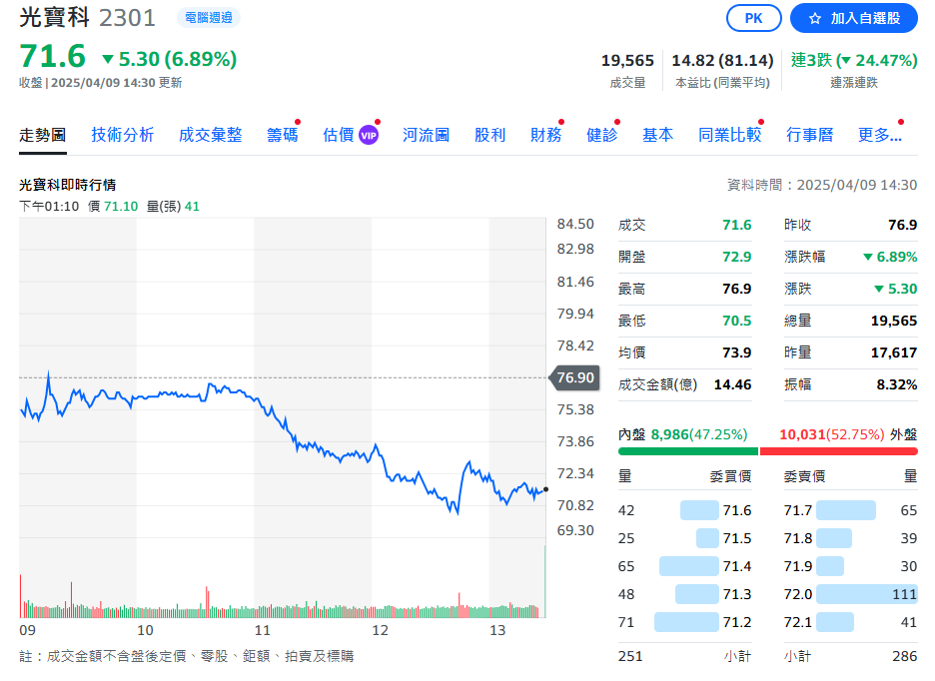This screenshot has height=681, width=935.
Task: Click bid price 71.3 row
Action: pyautogui.click(x=684, y=594)
